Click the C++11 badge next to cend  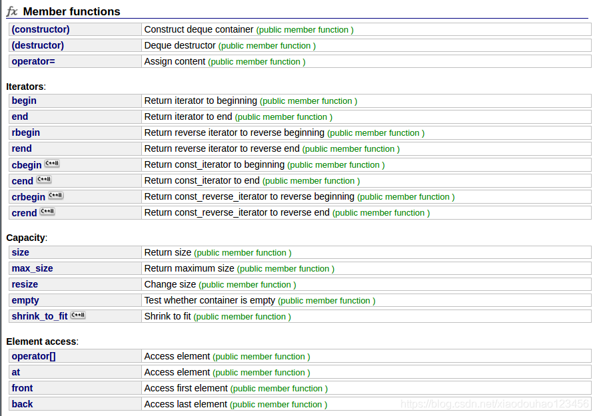tap(44, 179)
